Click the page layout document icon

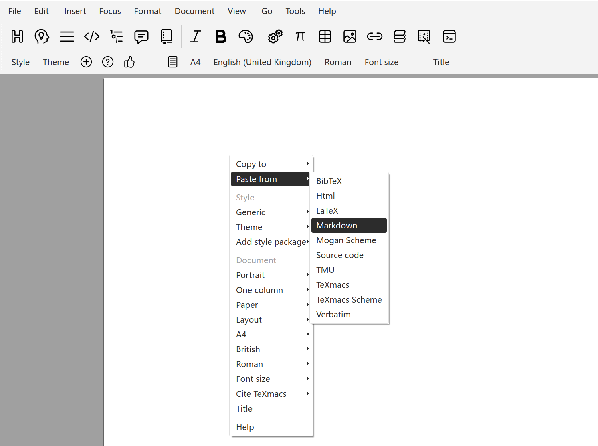click(173, 62)
